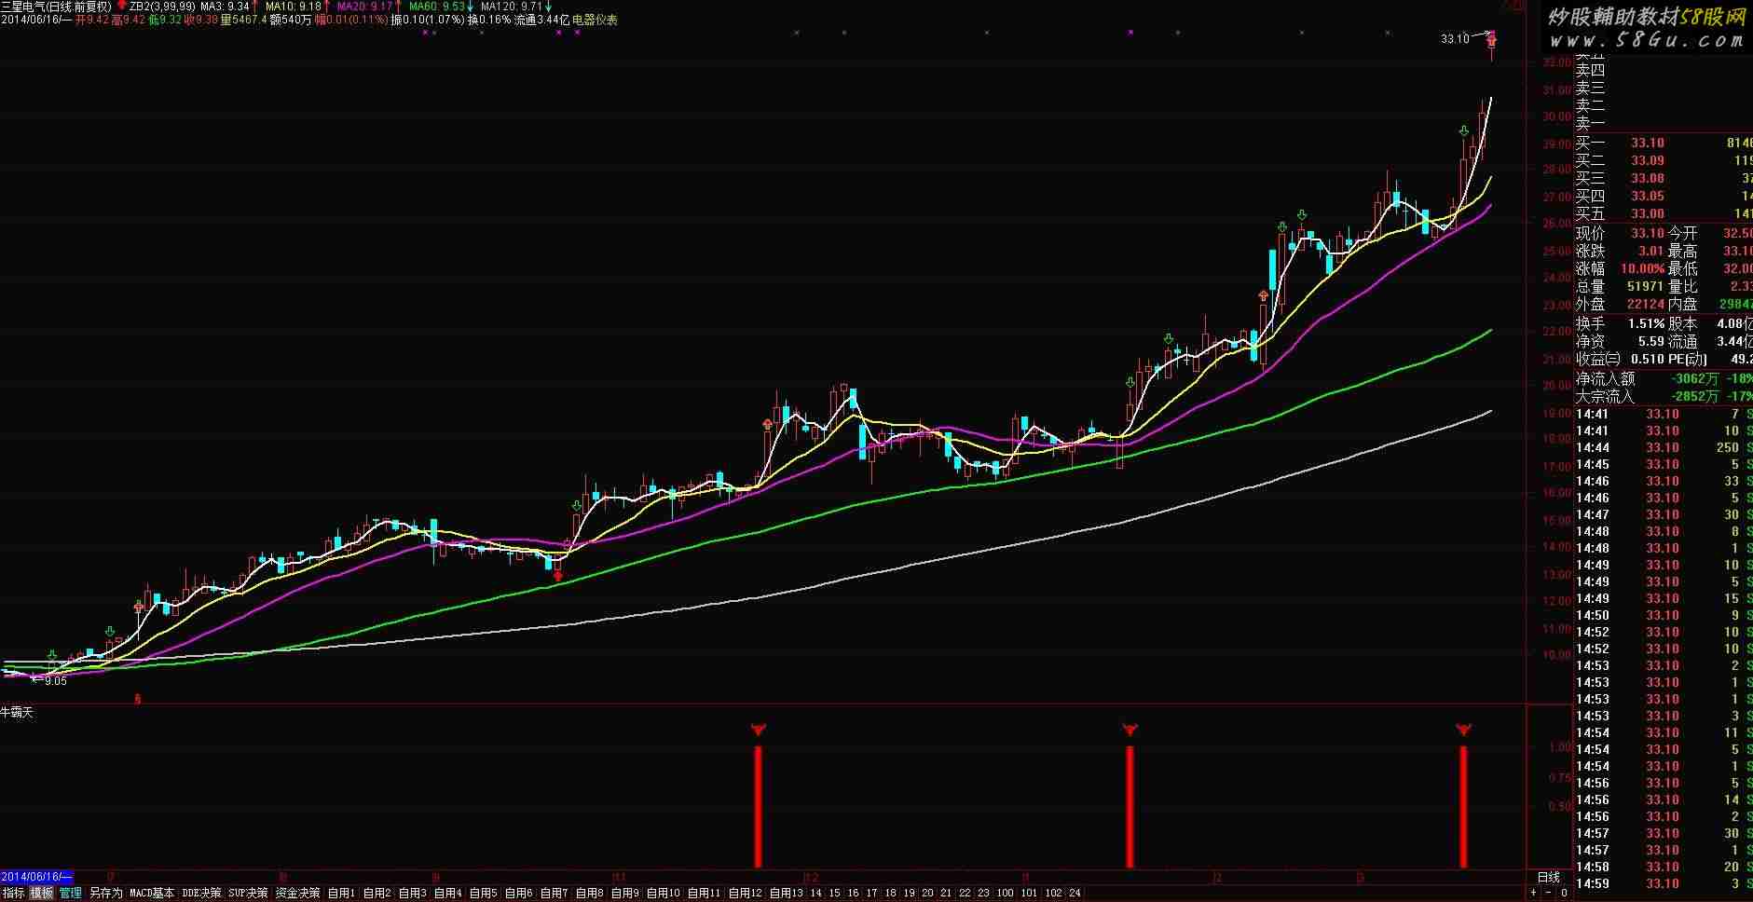Screen dimensions: 1753x902
Task: Select template number 20
Action: pos(928,893)
